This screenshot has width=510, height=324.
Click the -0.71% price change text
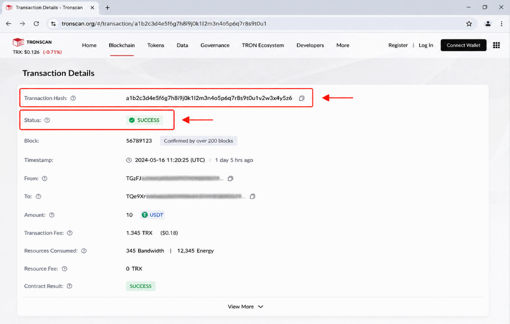pos(52,52)
